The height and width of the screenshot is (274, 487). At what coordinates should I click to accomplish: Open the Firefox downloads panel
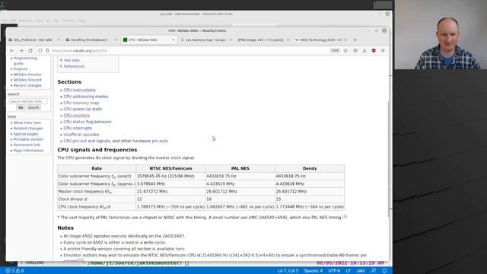[x=364, y=51]
